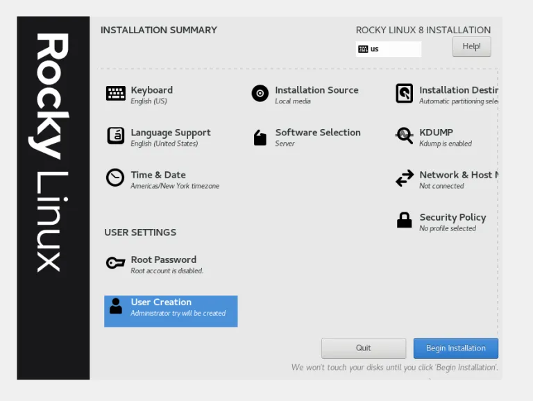Click 'English (United States)' status text
The image size is (533, 401).
tap(164, 144)
